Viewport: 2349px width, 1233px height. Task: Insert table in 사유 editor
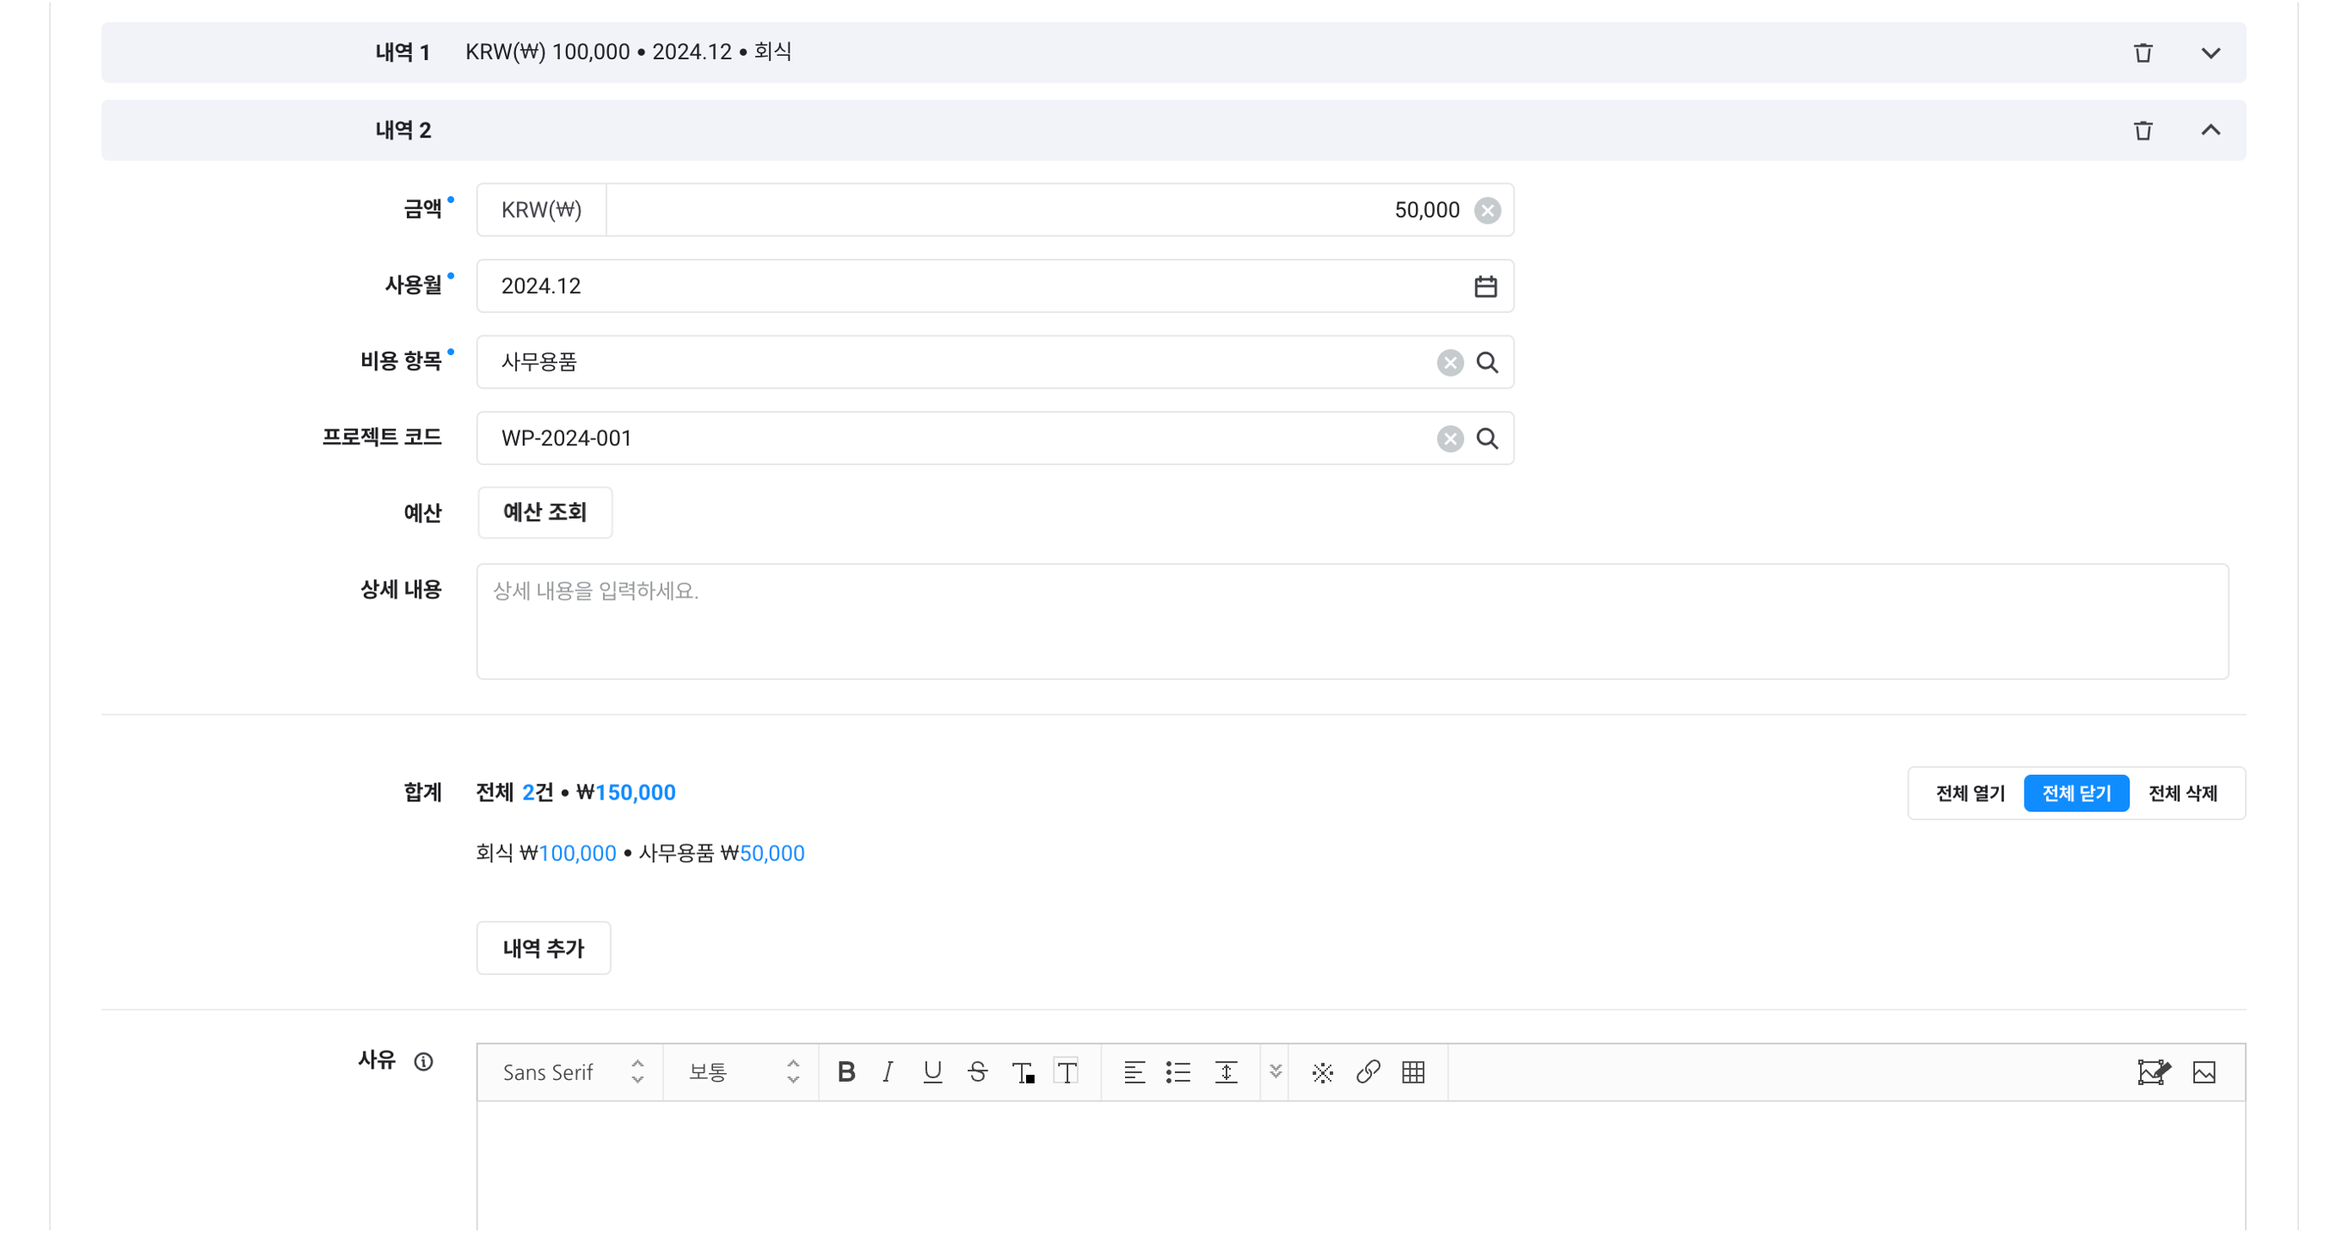tap(1413, 1072)
